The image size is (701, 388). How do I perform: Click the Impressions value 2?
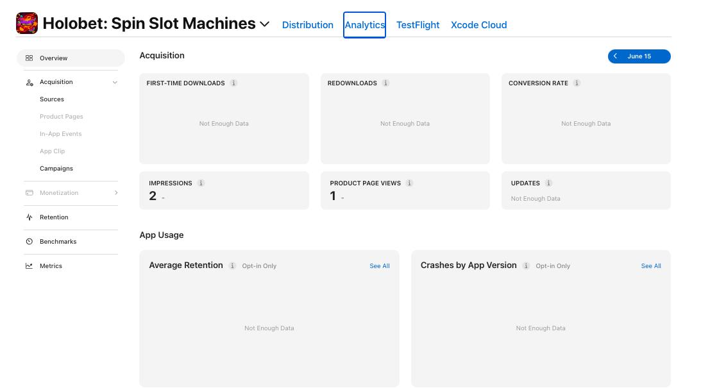[x=153, y=196]
